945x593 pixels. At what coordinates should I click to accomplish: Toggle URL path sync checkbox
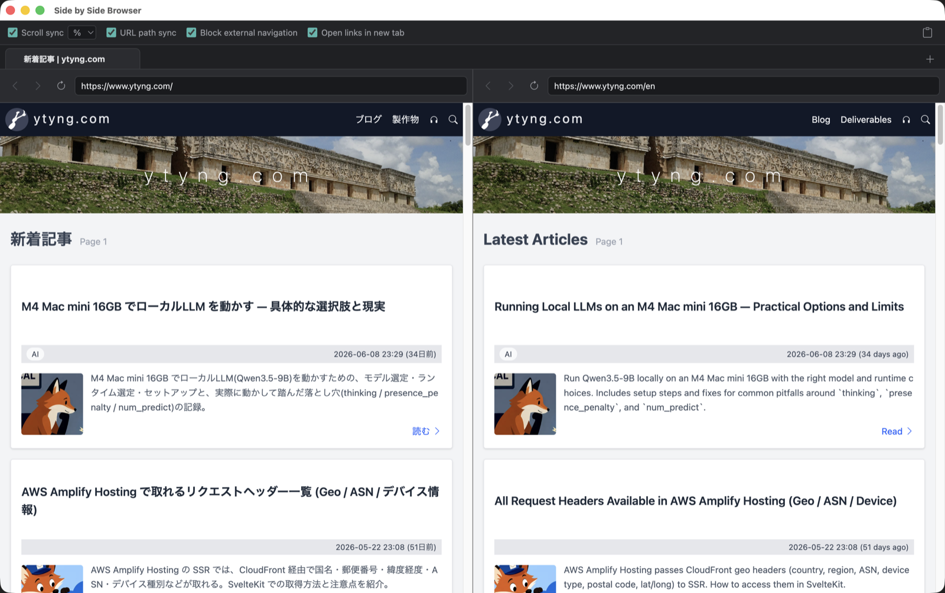[111, 32]
